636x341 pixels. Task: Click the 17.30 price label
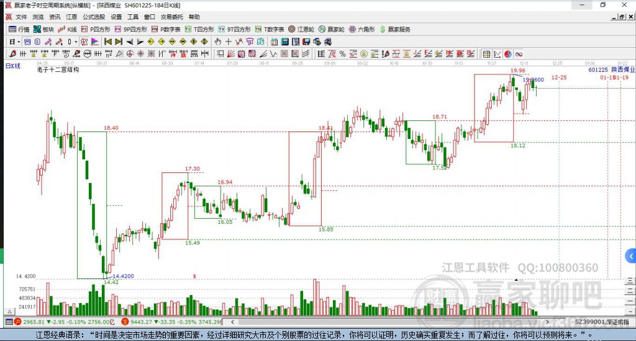tap(193, 169)
